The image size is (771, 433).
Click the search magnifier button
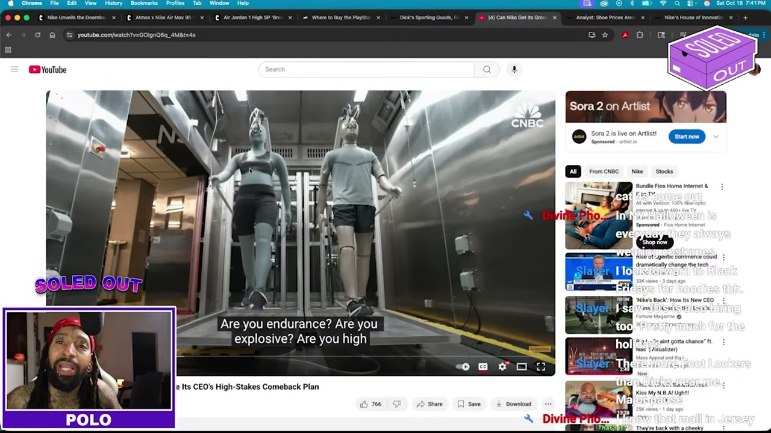tap(487, 69)
